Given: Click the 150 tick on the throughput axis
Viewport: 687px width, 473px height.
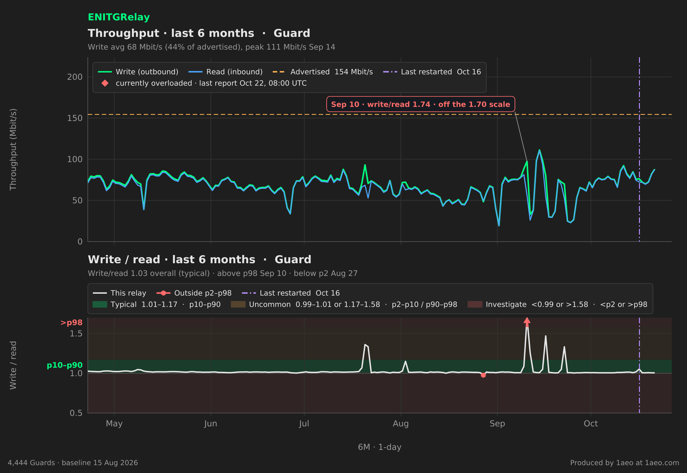Looking at the screenshot, I should point(75,118).
